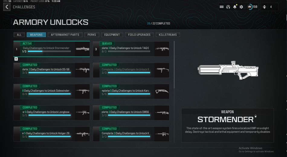
Task: Click the ACTIVE status label
Action: [x=27, y=43]
